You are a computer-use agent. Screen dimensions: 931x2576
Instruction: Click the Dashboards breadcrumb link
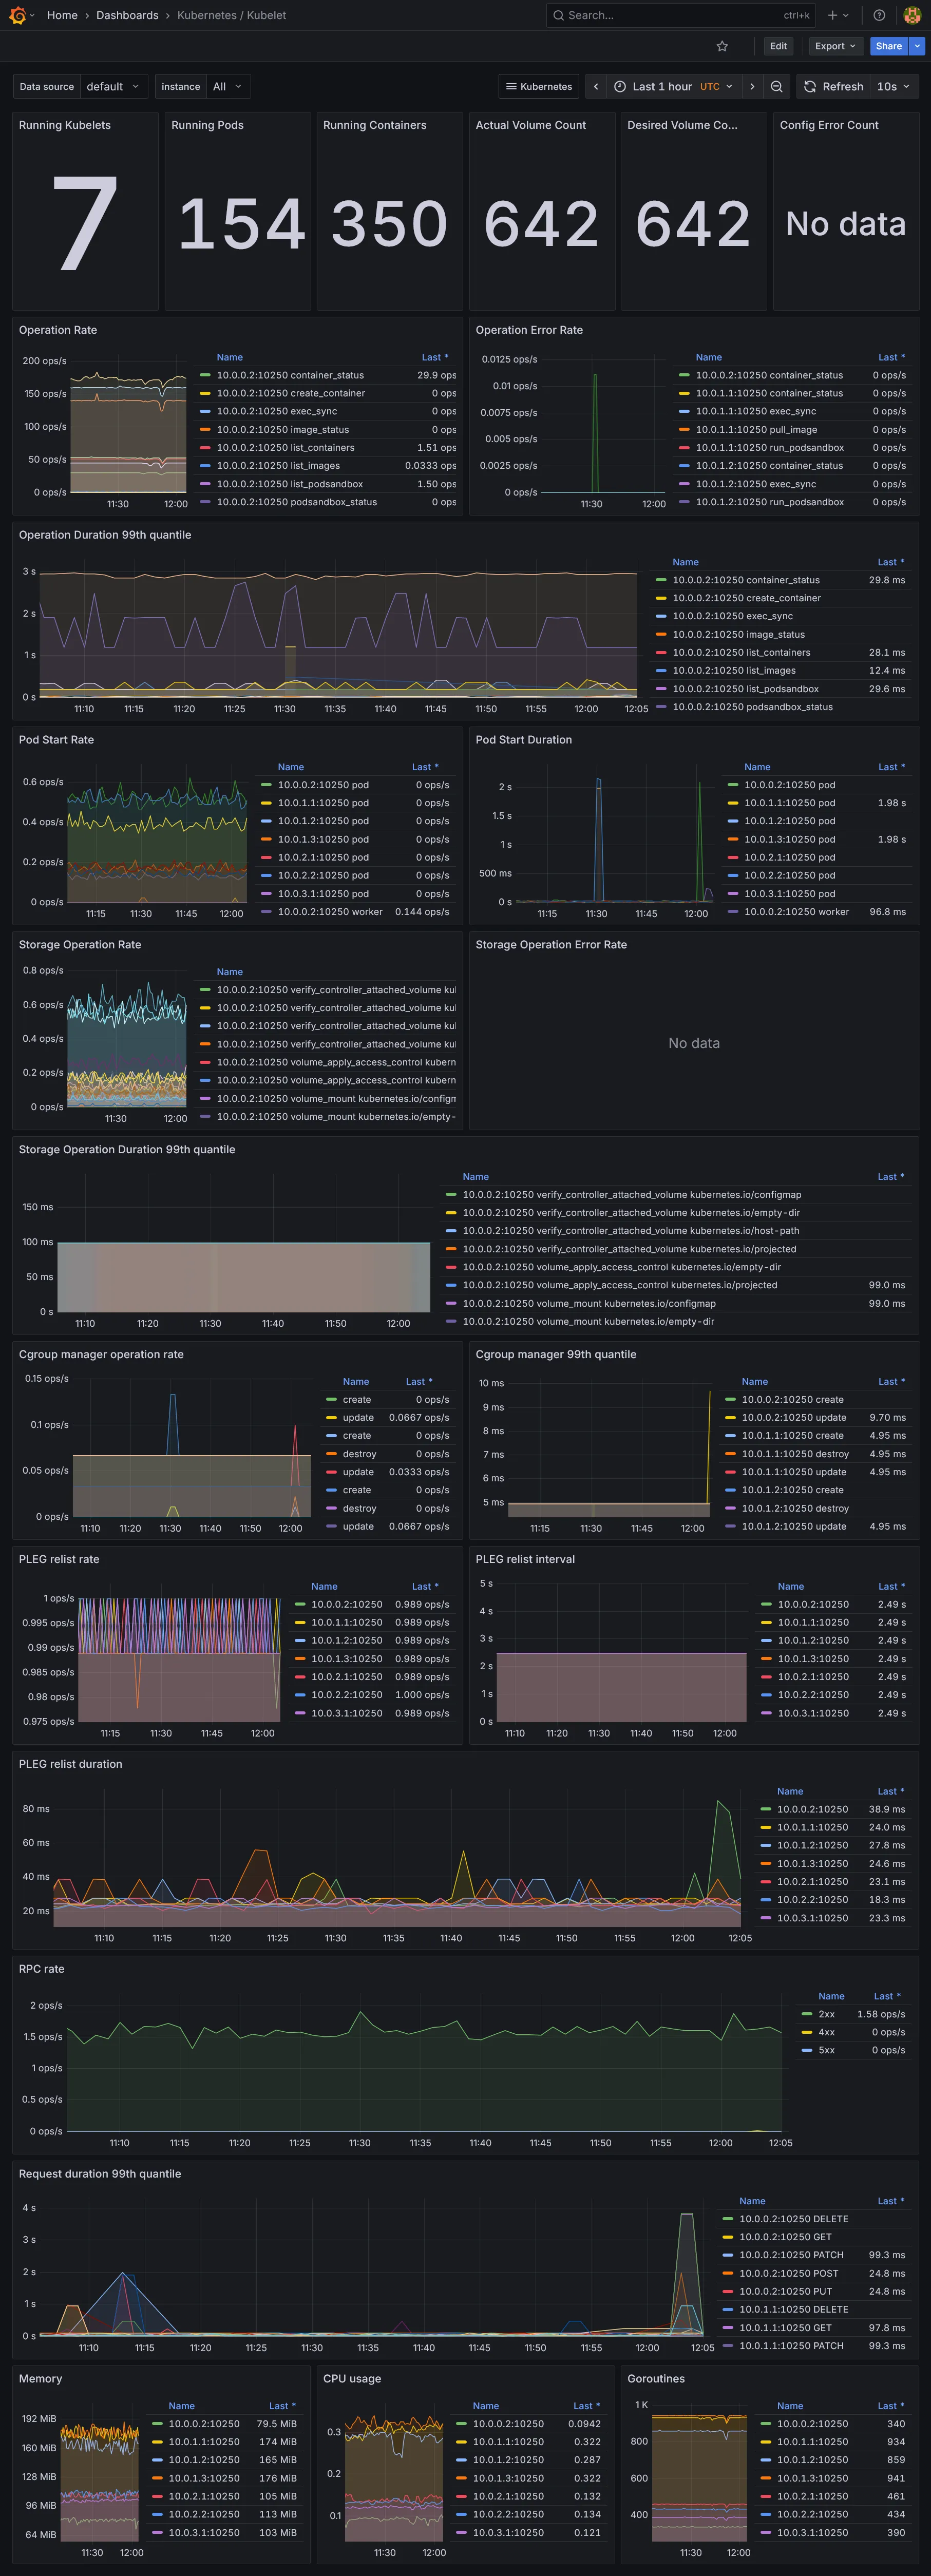(127, 15)
